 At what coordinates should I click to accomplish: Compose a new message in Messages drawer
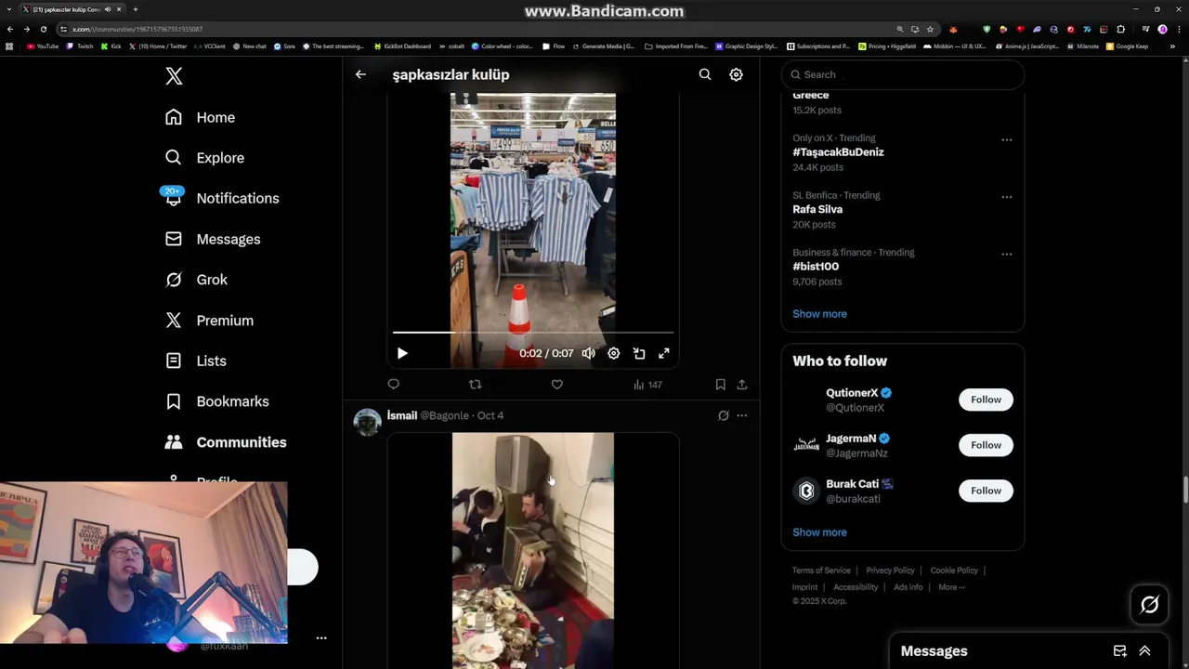tap(1119, 651)
